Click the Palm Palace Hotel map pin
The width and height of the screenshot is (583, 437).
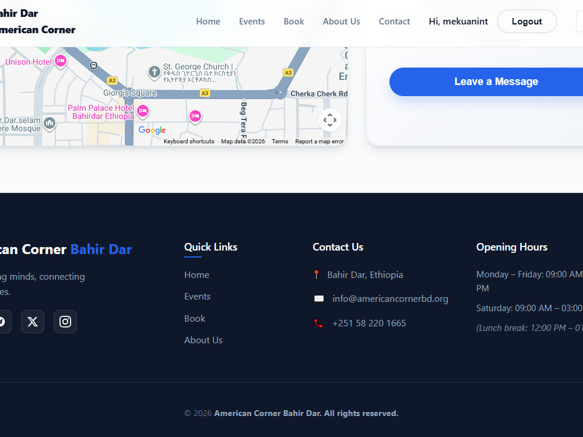(x=143, y=111)
